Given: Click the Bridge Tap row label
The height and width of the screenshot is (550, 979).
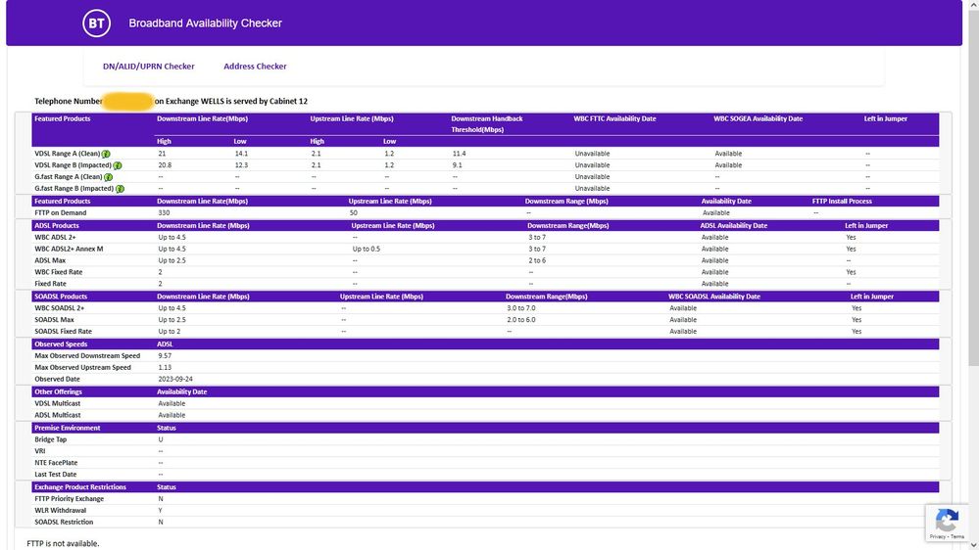Looking at the screenshot, I should [51, 439].
